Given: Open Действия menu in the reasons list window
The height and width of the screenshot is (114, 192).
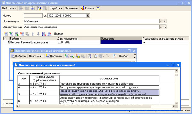Looking at the screenshot, I should click(x=36, y=56).
